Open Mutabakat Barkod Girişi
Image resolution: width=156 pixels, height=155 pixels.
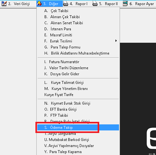coord(78,140)
